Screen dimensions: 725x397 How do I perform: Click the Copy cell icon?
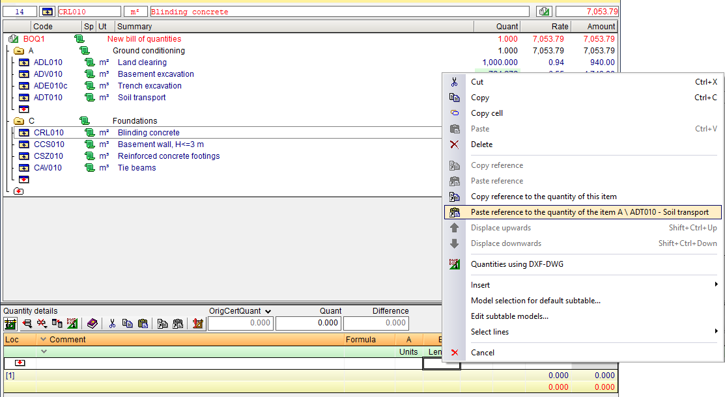click(x=455, y=113)
